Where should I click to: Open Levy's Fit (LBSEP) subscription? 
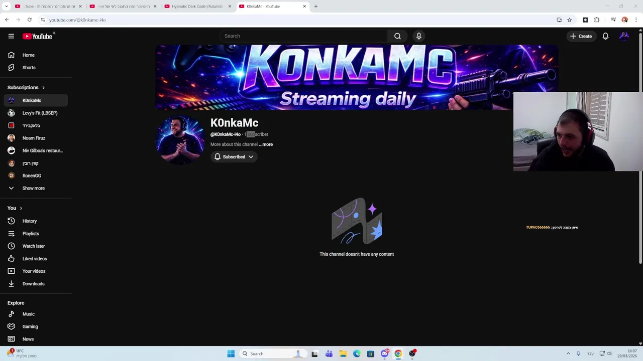[36, 113]
